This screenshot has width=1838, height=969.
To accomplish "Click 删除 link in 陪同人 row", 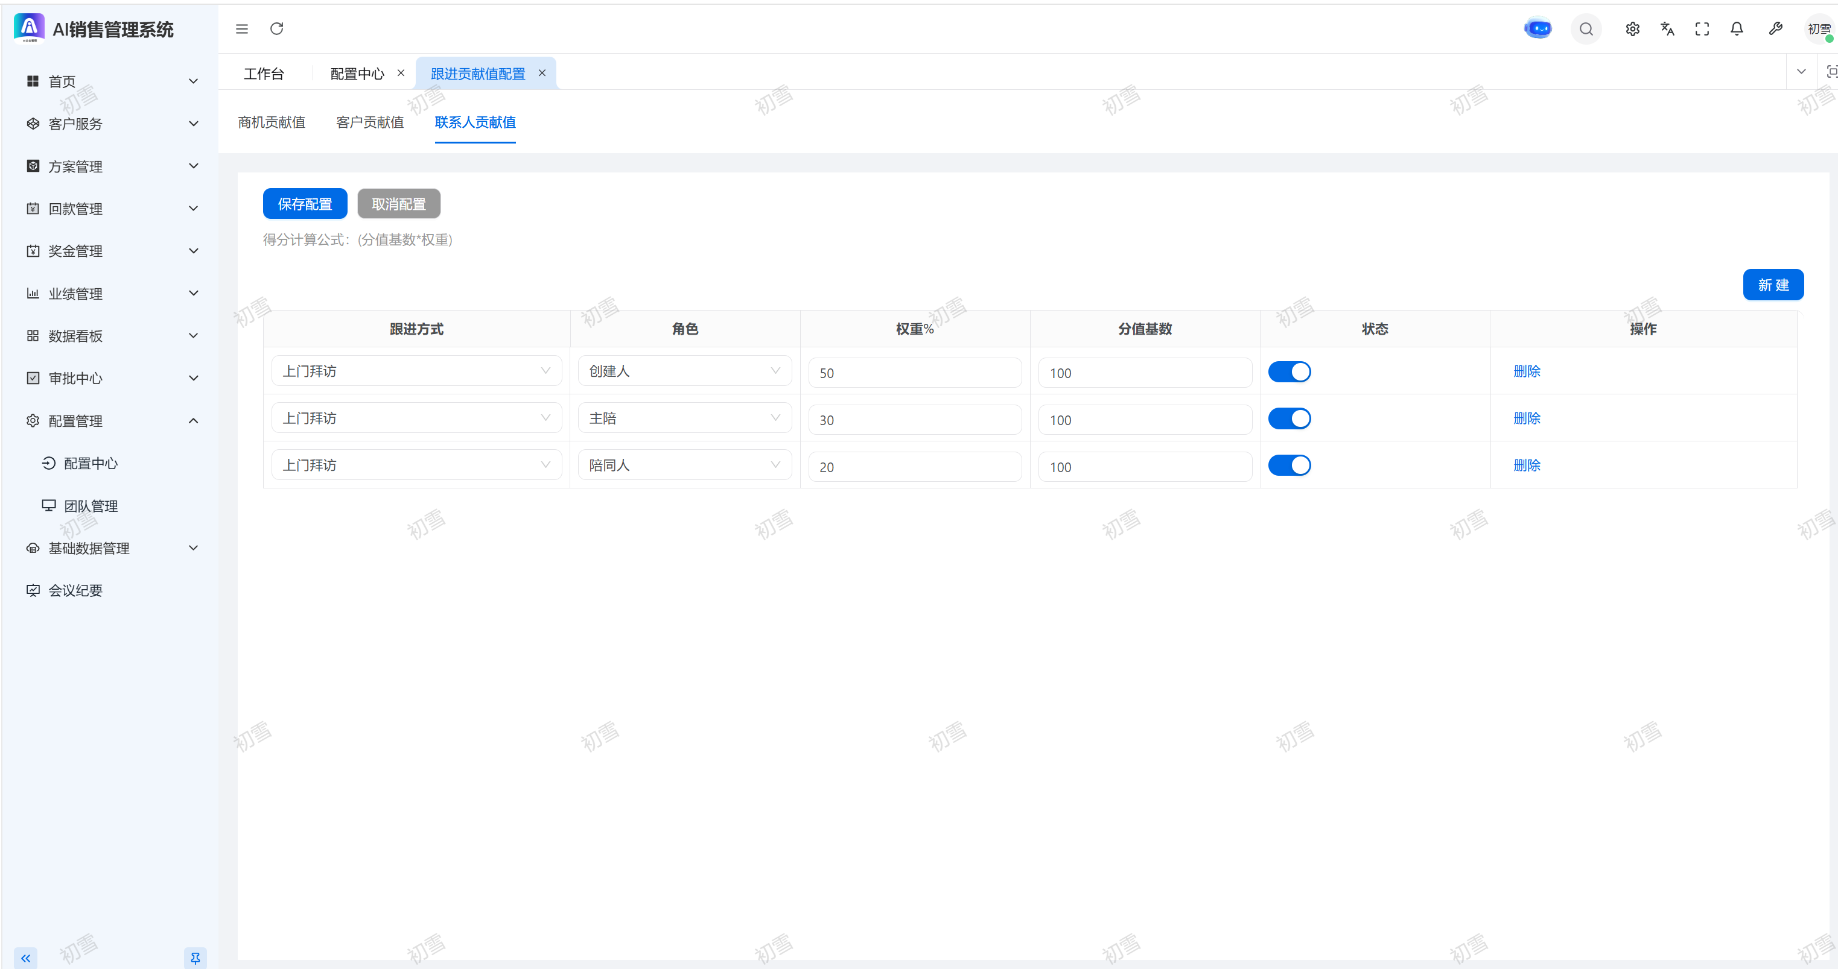I will 1526,465.
